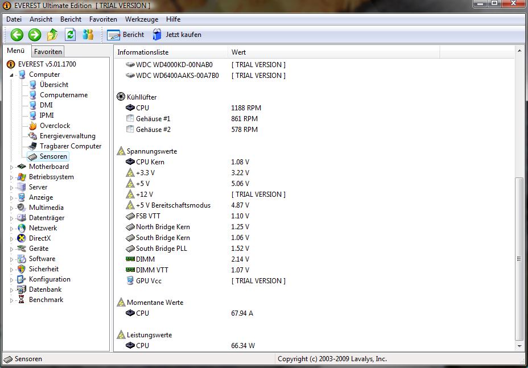Go up one level with the Up icon
Image resolution: width=528 pixels, height=368 pixels.
coord(52,35)
